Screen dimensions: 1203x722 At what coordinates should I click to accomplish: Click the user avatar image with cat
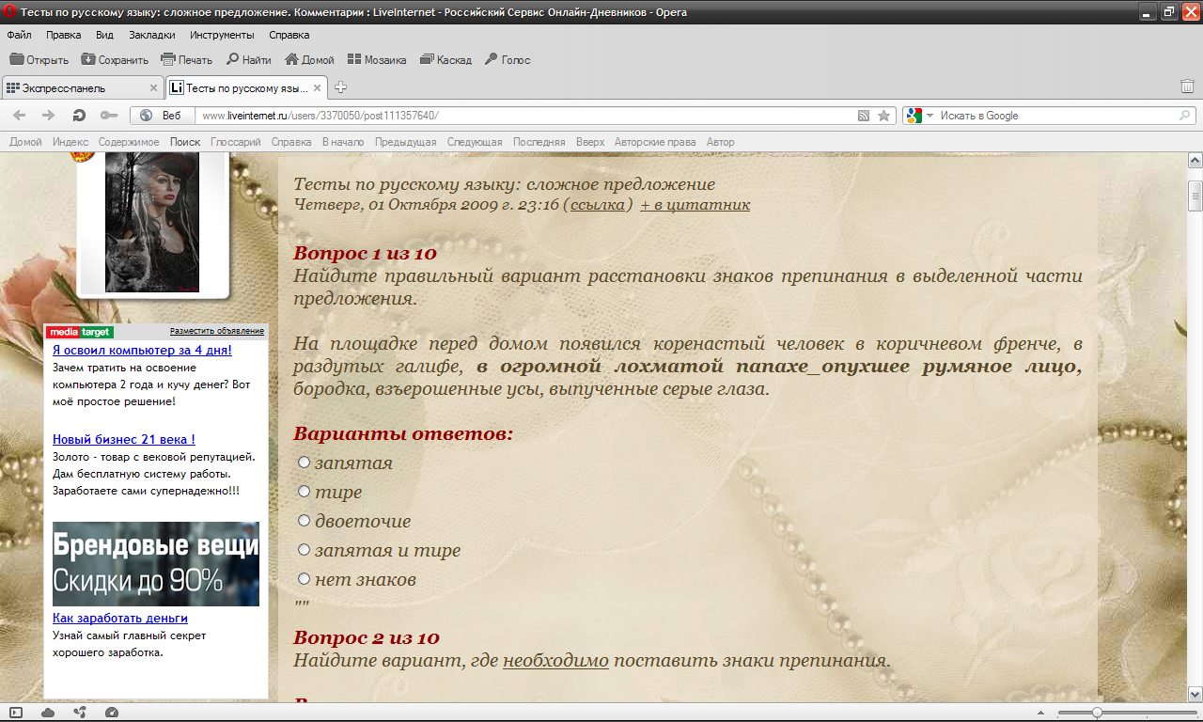point(152,223)
